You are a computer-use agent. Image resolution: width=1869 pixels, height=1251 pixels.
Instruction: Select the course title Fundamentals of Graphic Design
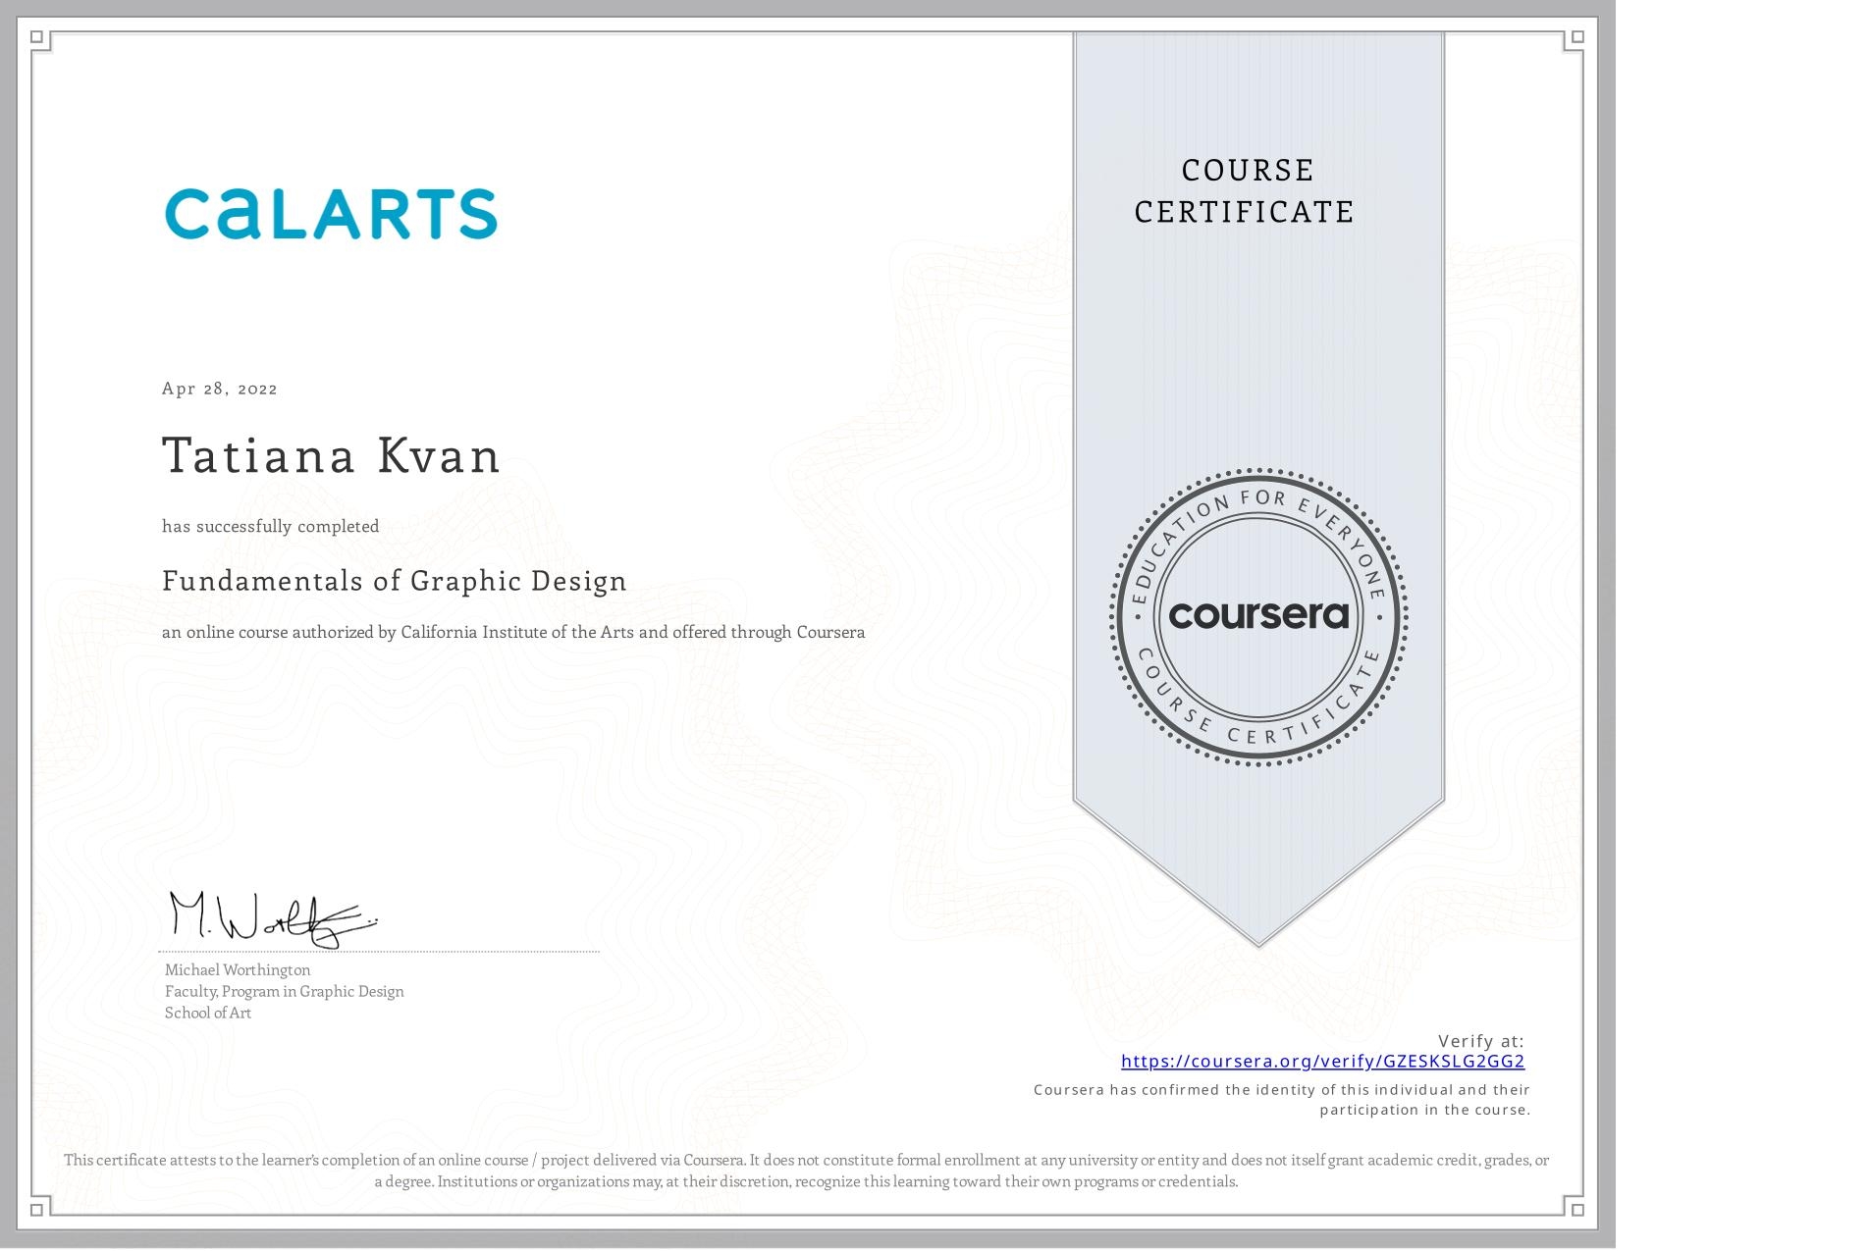tap(395, 581)
